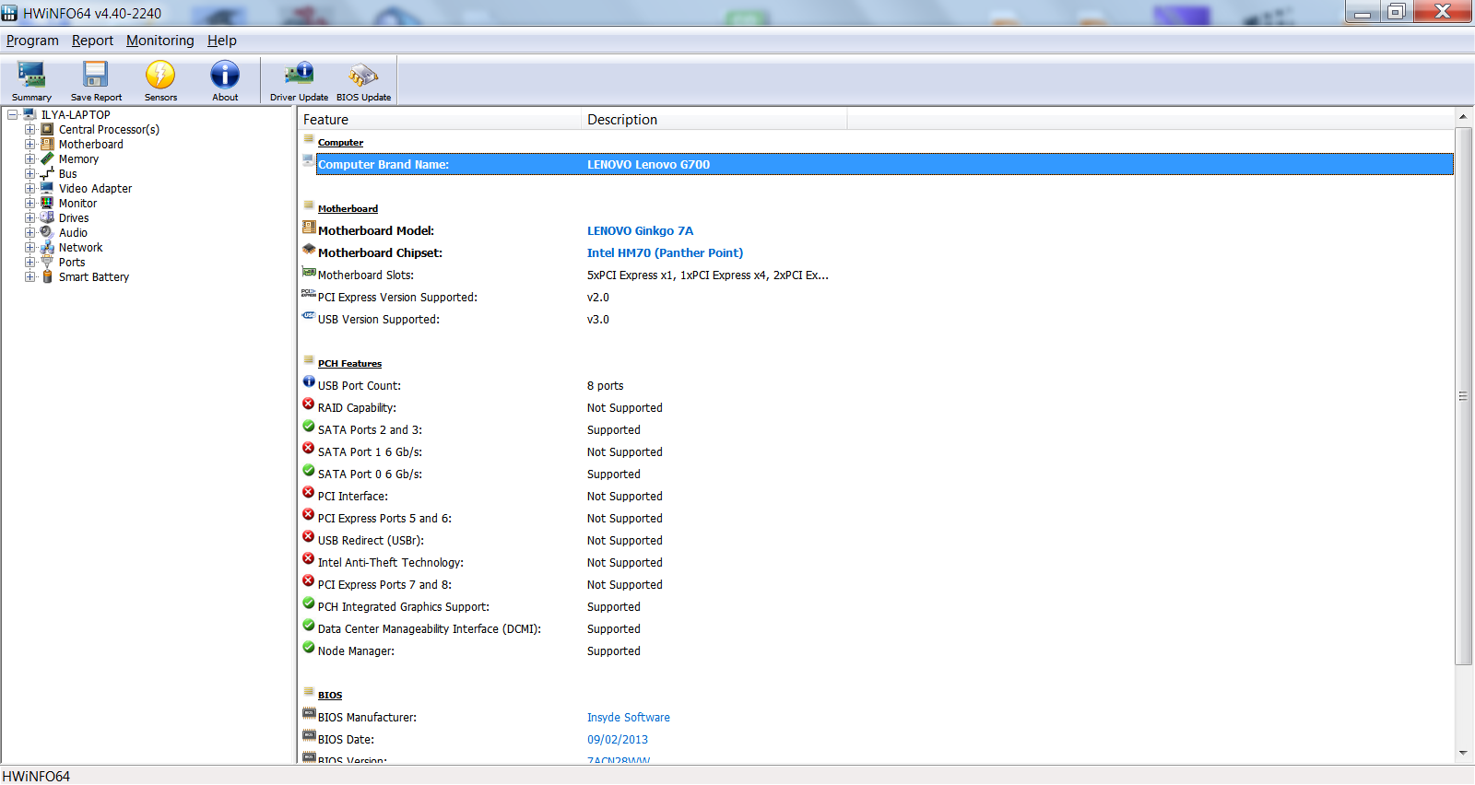Viewport: 1475px width, 785px height.
Task: Open the Program menu
Action: coord(32,41)
